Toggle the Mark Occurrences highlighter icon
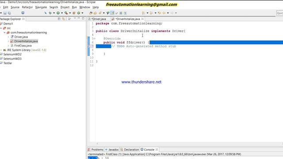 tap(112, 13)
